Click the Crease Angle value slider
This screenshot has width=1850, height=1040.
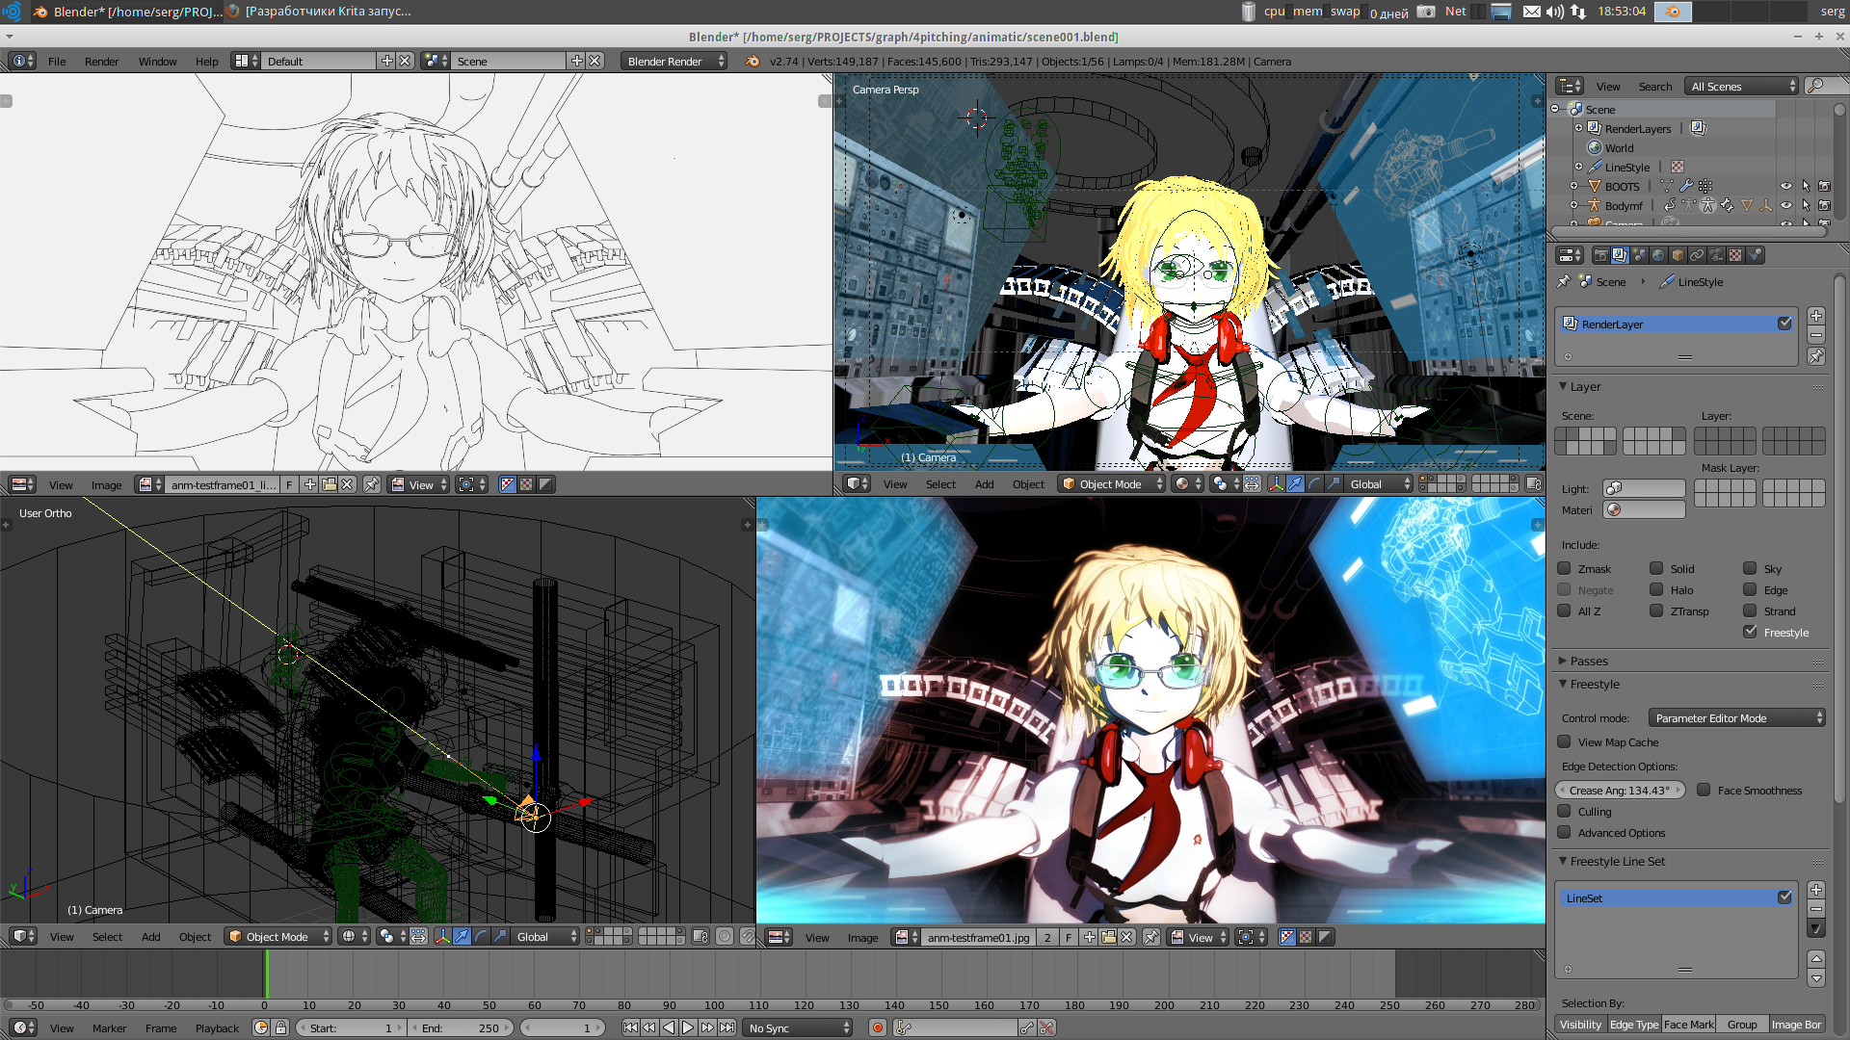[x=1620, y=790]
